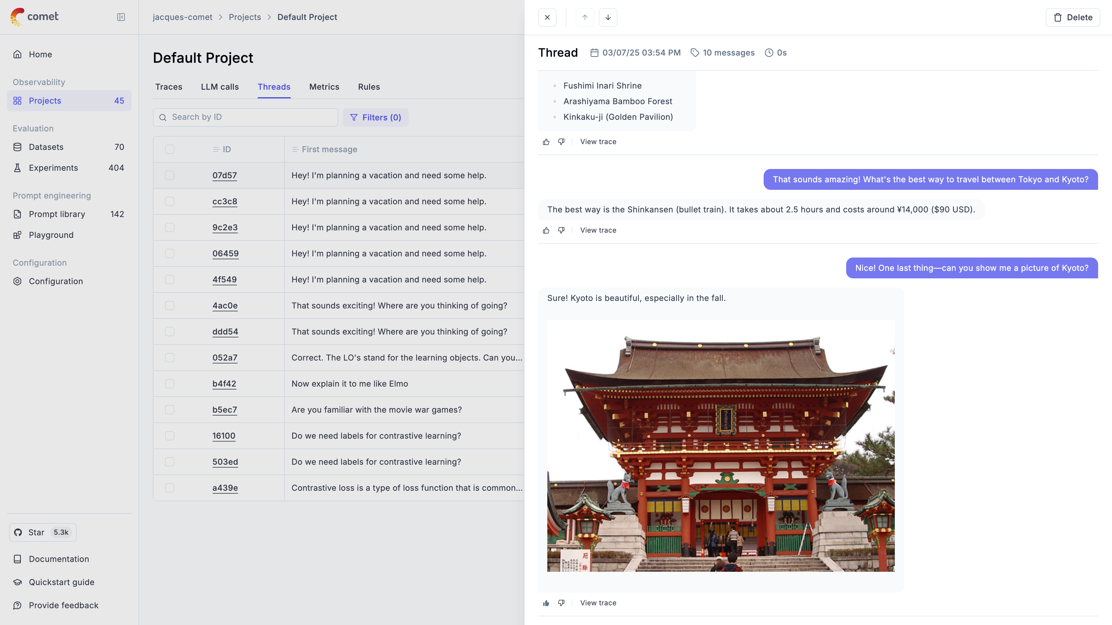Click the GitHub Star button
This screenshot has height=625, width=1112.
(x=43, y=532)
